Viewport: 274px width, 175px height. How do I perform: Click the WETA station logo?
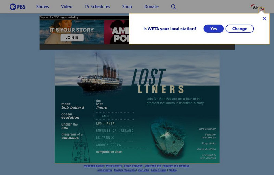[x=258, y=8]
